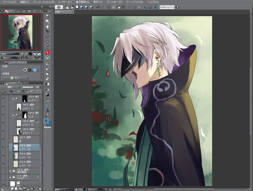Select the Eyedropper tool
Viewport: 253px width, 191px height.
[47, 47]
